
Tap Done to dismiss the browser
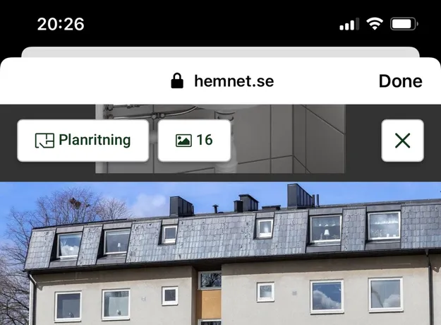(401, 81)
